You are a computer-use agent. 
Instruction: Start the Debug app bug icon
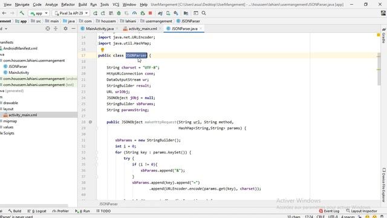pyautogui.click(x=119, y=13)
